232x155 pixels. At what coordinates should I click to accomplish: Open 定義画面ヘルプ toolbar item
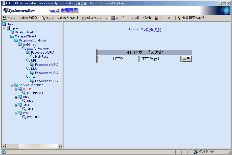(x=191, y=18)
